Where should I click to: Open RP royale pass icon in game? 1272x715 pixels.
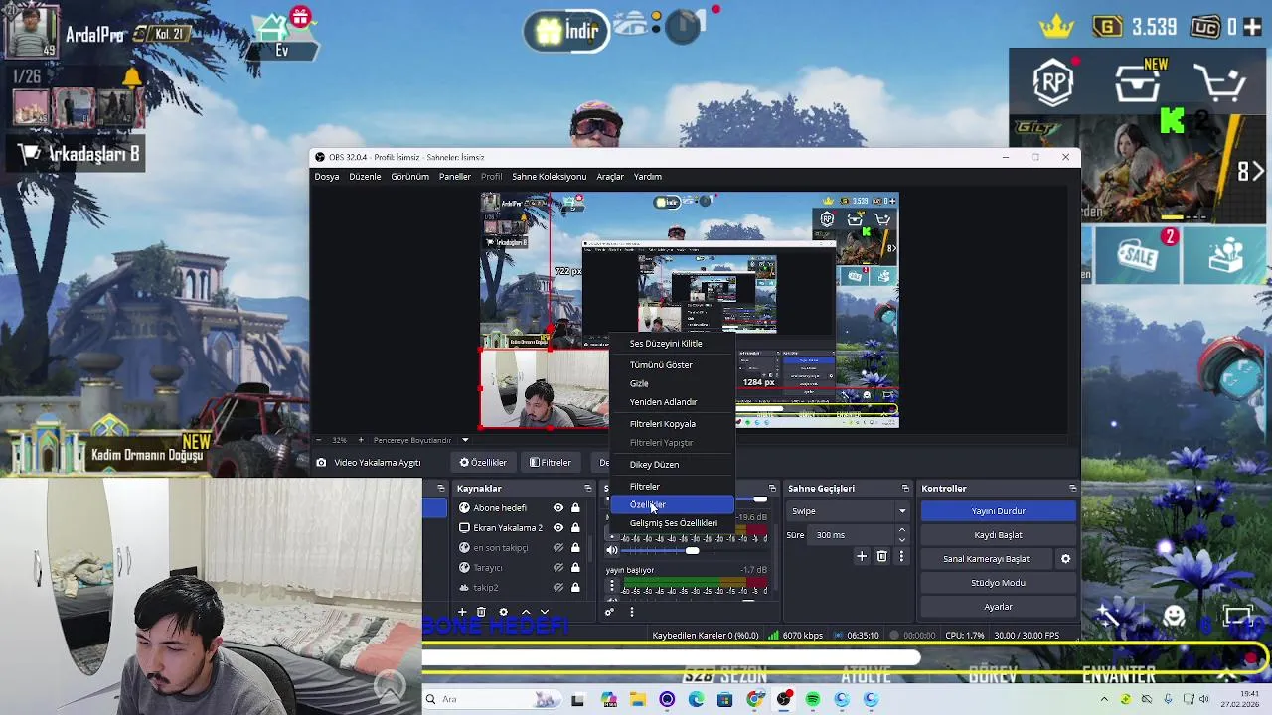[1053, 82]
